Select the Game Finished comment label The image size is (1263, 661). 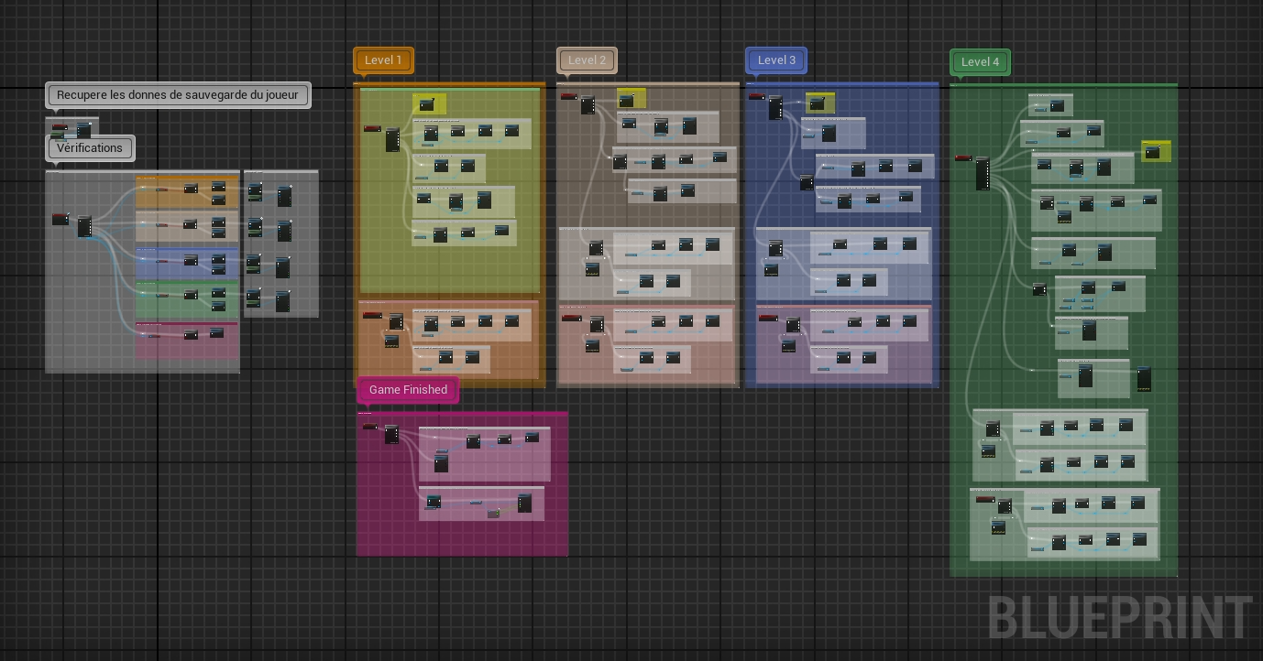(408, 390)
